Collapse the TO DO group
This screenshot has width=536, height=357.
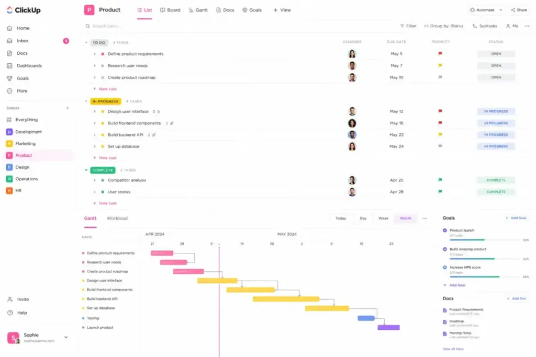coord(86,43)
